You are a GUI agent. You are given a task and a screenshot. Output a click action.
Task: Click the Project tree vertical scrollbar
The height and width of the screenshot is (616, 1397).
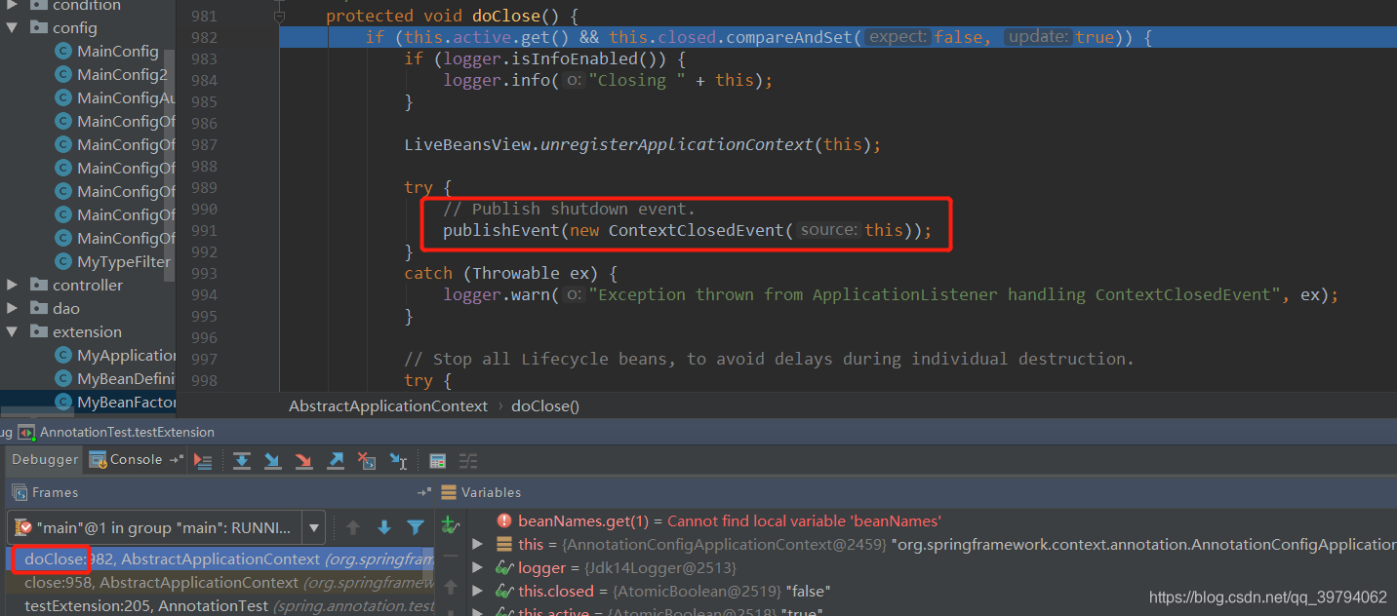(x=170, y=166)
